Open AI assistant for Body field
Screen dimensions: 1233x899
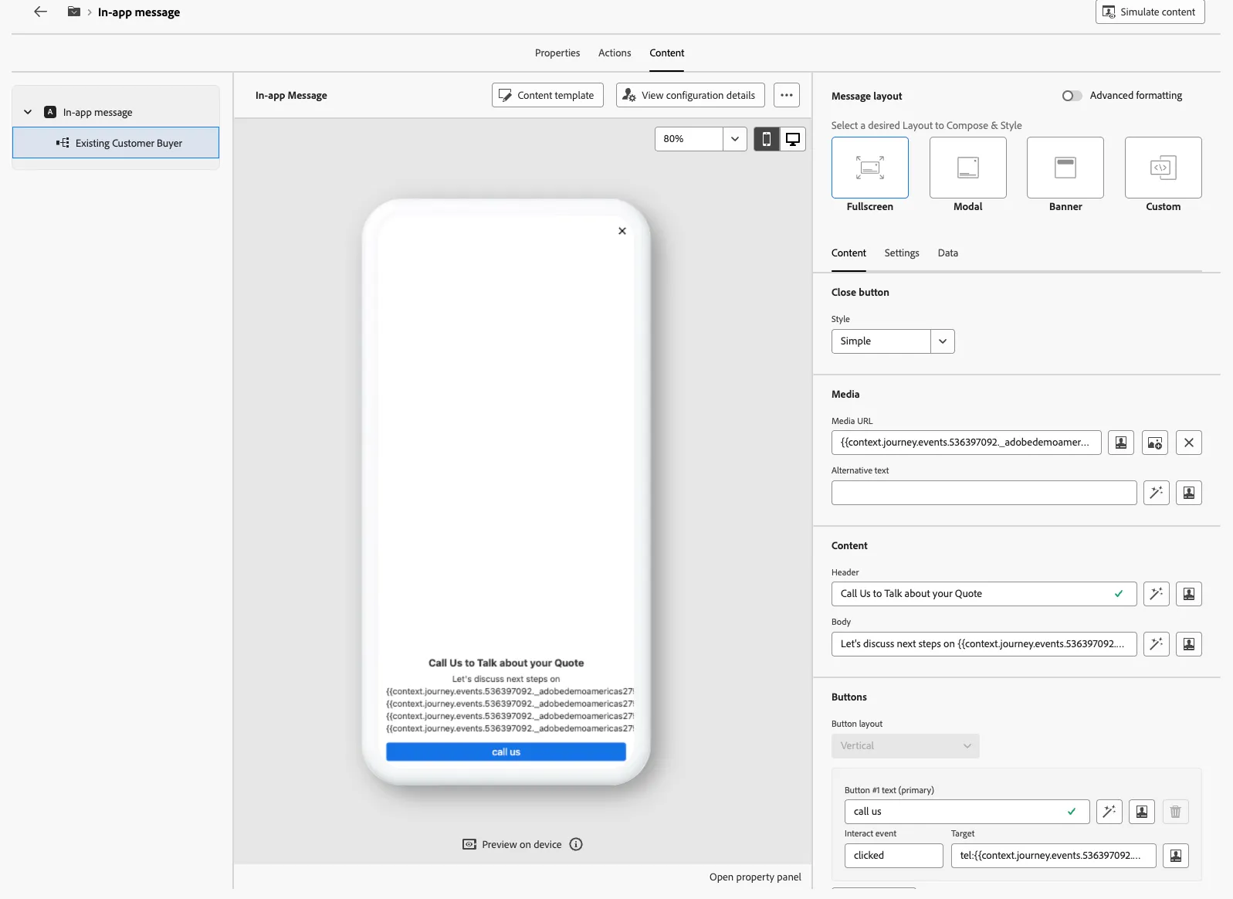click(x=1157, y=644)
